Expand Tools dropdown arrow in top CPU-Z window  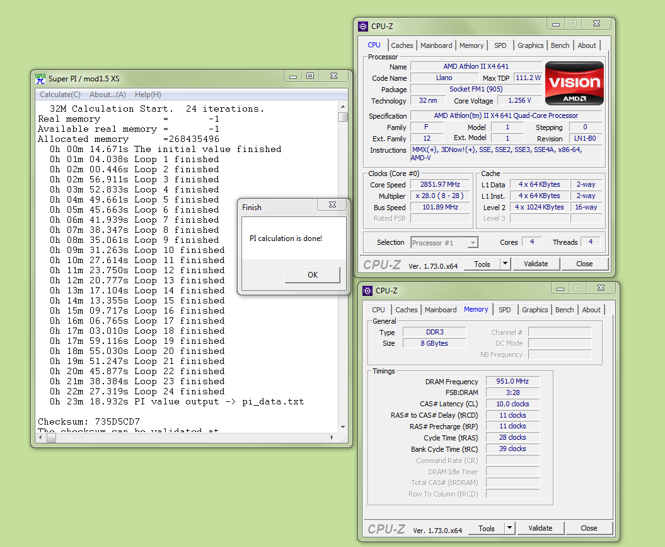[x=505, y=264]
